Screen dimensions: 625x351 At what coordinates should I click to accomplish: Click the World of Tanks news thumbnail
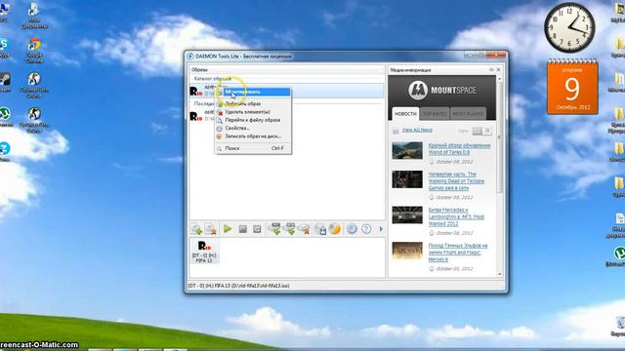(407, 150)
